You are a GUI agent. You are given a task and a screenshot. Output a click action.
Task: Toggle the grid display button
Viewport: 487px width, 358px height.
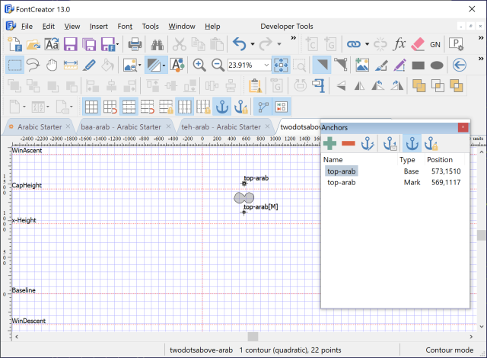(91, 107)
